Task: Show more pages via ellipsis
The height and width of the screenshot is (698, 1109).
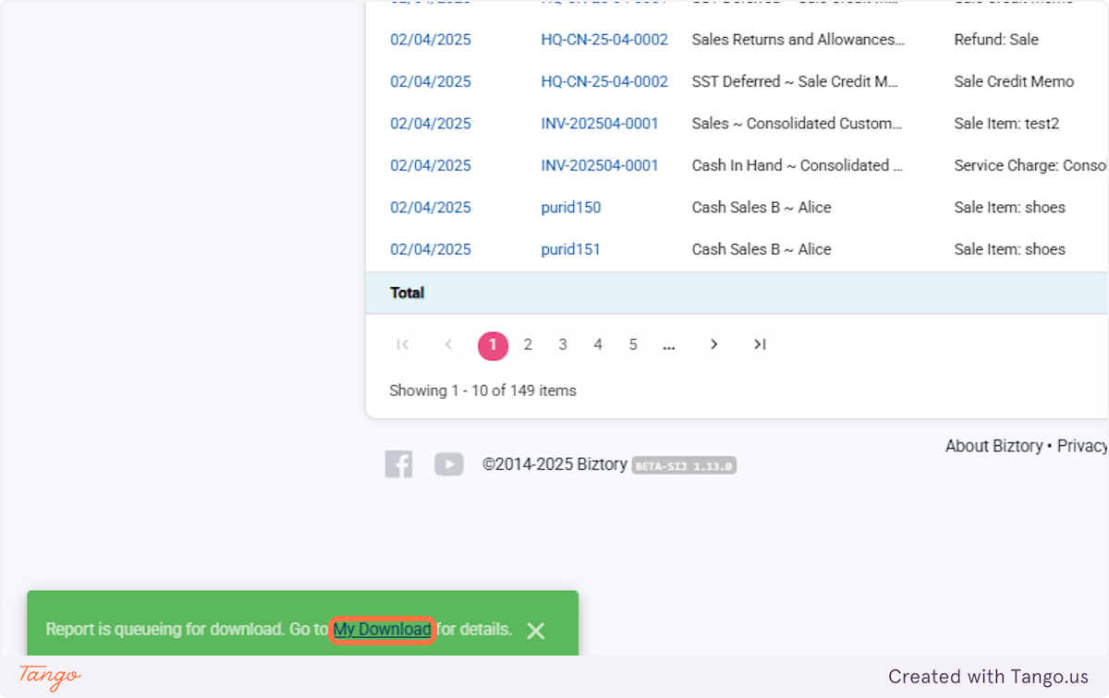Action: 669,345
